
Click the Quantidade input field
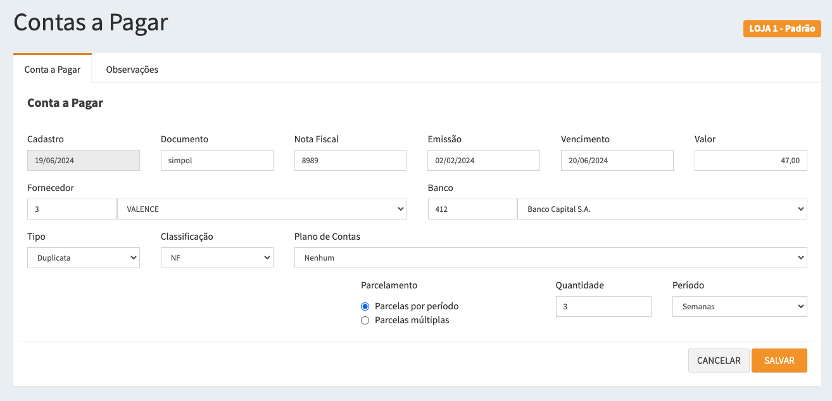tap(603, 307)
